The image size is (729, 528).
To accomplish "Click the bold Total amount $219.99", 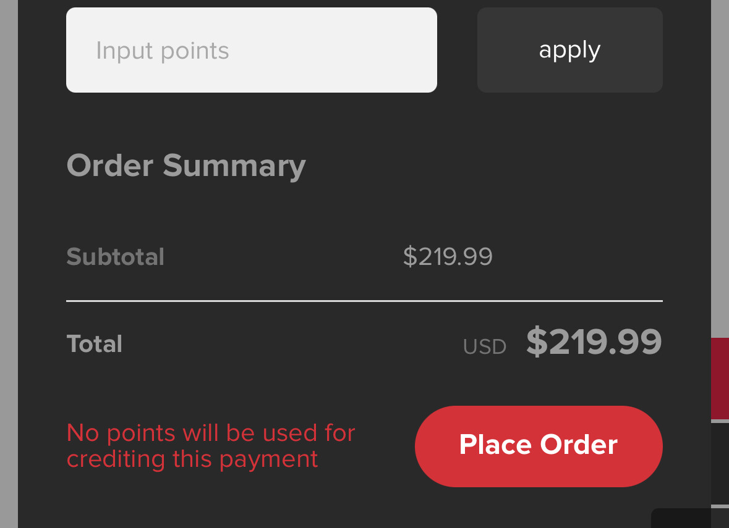I will point(594,342).
